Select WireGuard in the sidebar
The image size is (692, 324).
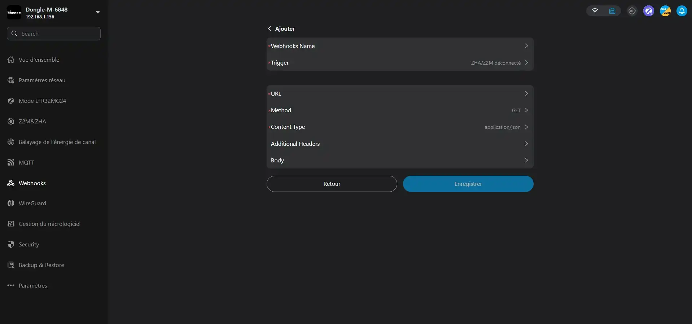(x=32, y=203)
